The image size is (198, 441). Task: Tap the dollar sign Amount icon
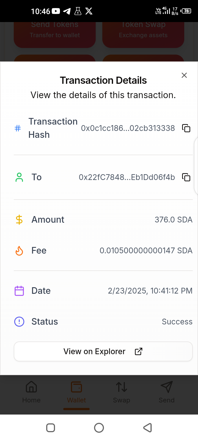tap(19, 220)
